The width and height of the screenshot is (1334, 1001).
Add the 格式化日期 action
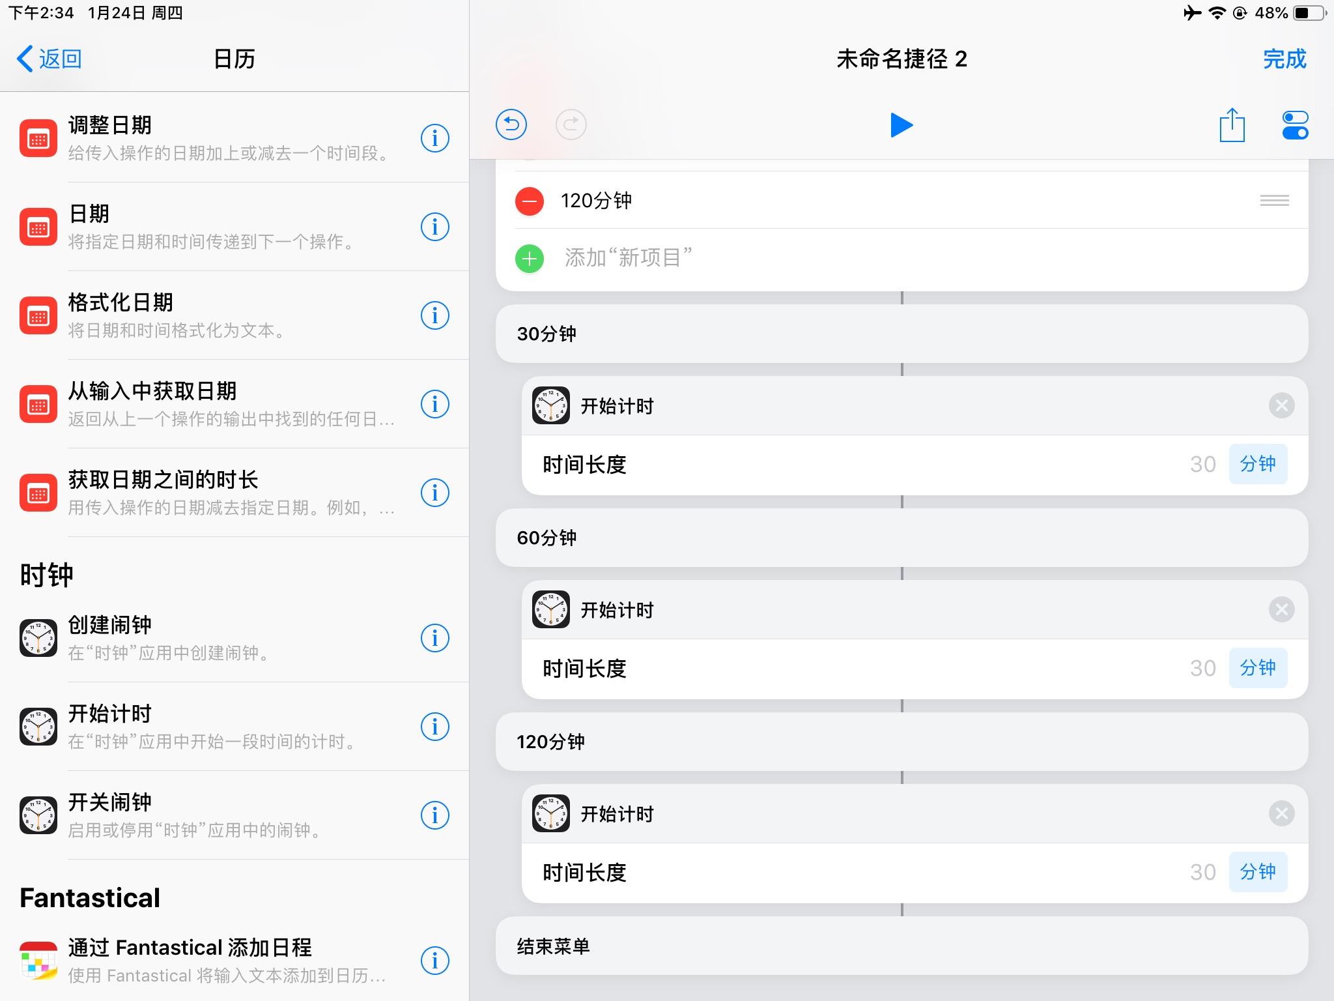click(x=234, y=315)
